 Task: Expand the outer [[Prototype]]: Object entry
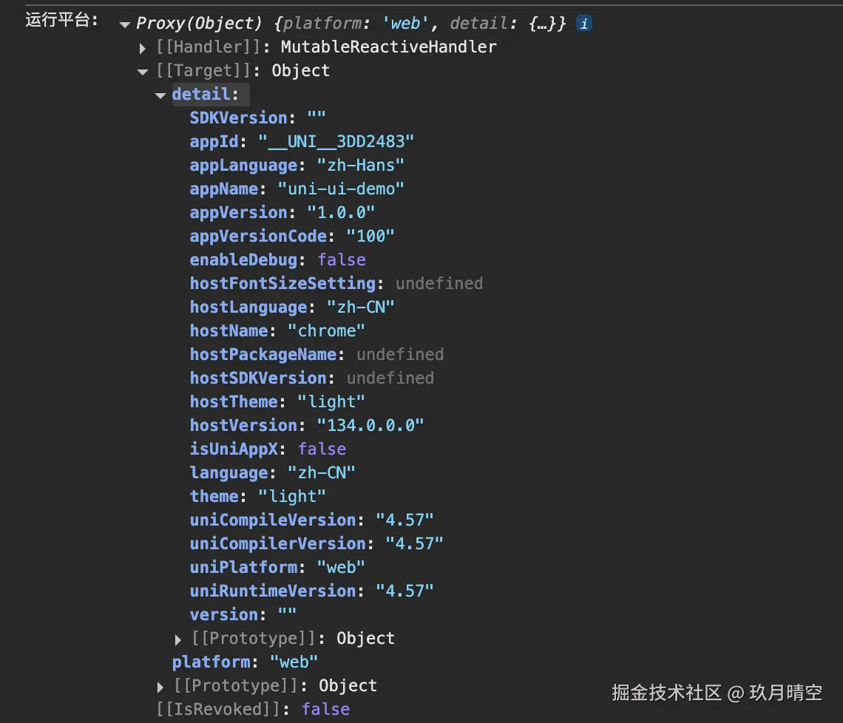pyautogui.click(x=160, y=685)
